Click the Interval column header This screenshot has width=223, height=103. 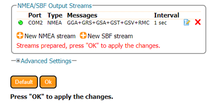tap(167, 15)
